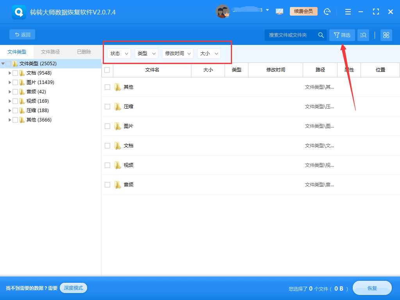Open the 状态 dropdown filter
This screenshot has height=300, width=400.
(119, 54)
